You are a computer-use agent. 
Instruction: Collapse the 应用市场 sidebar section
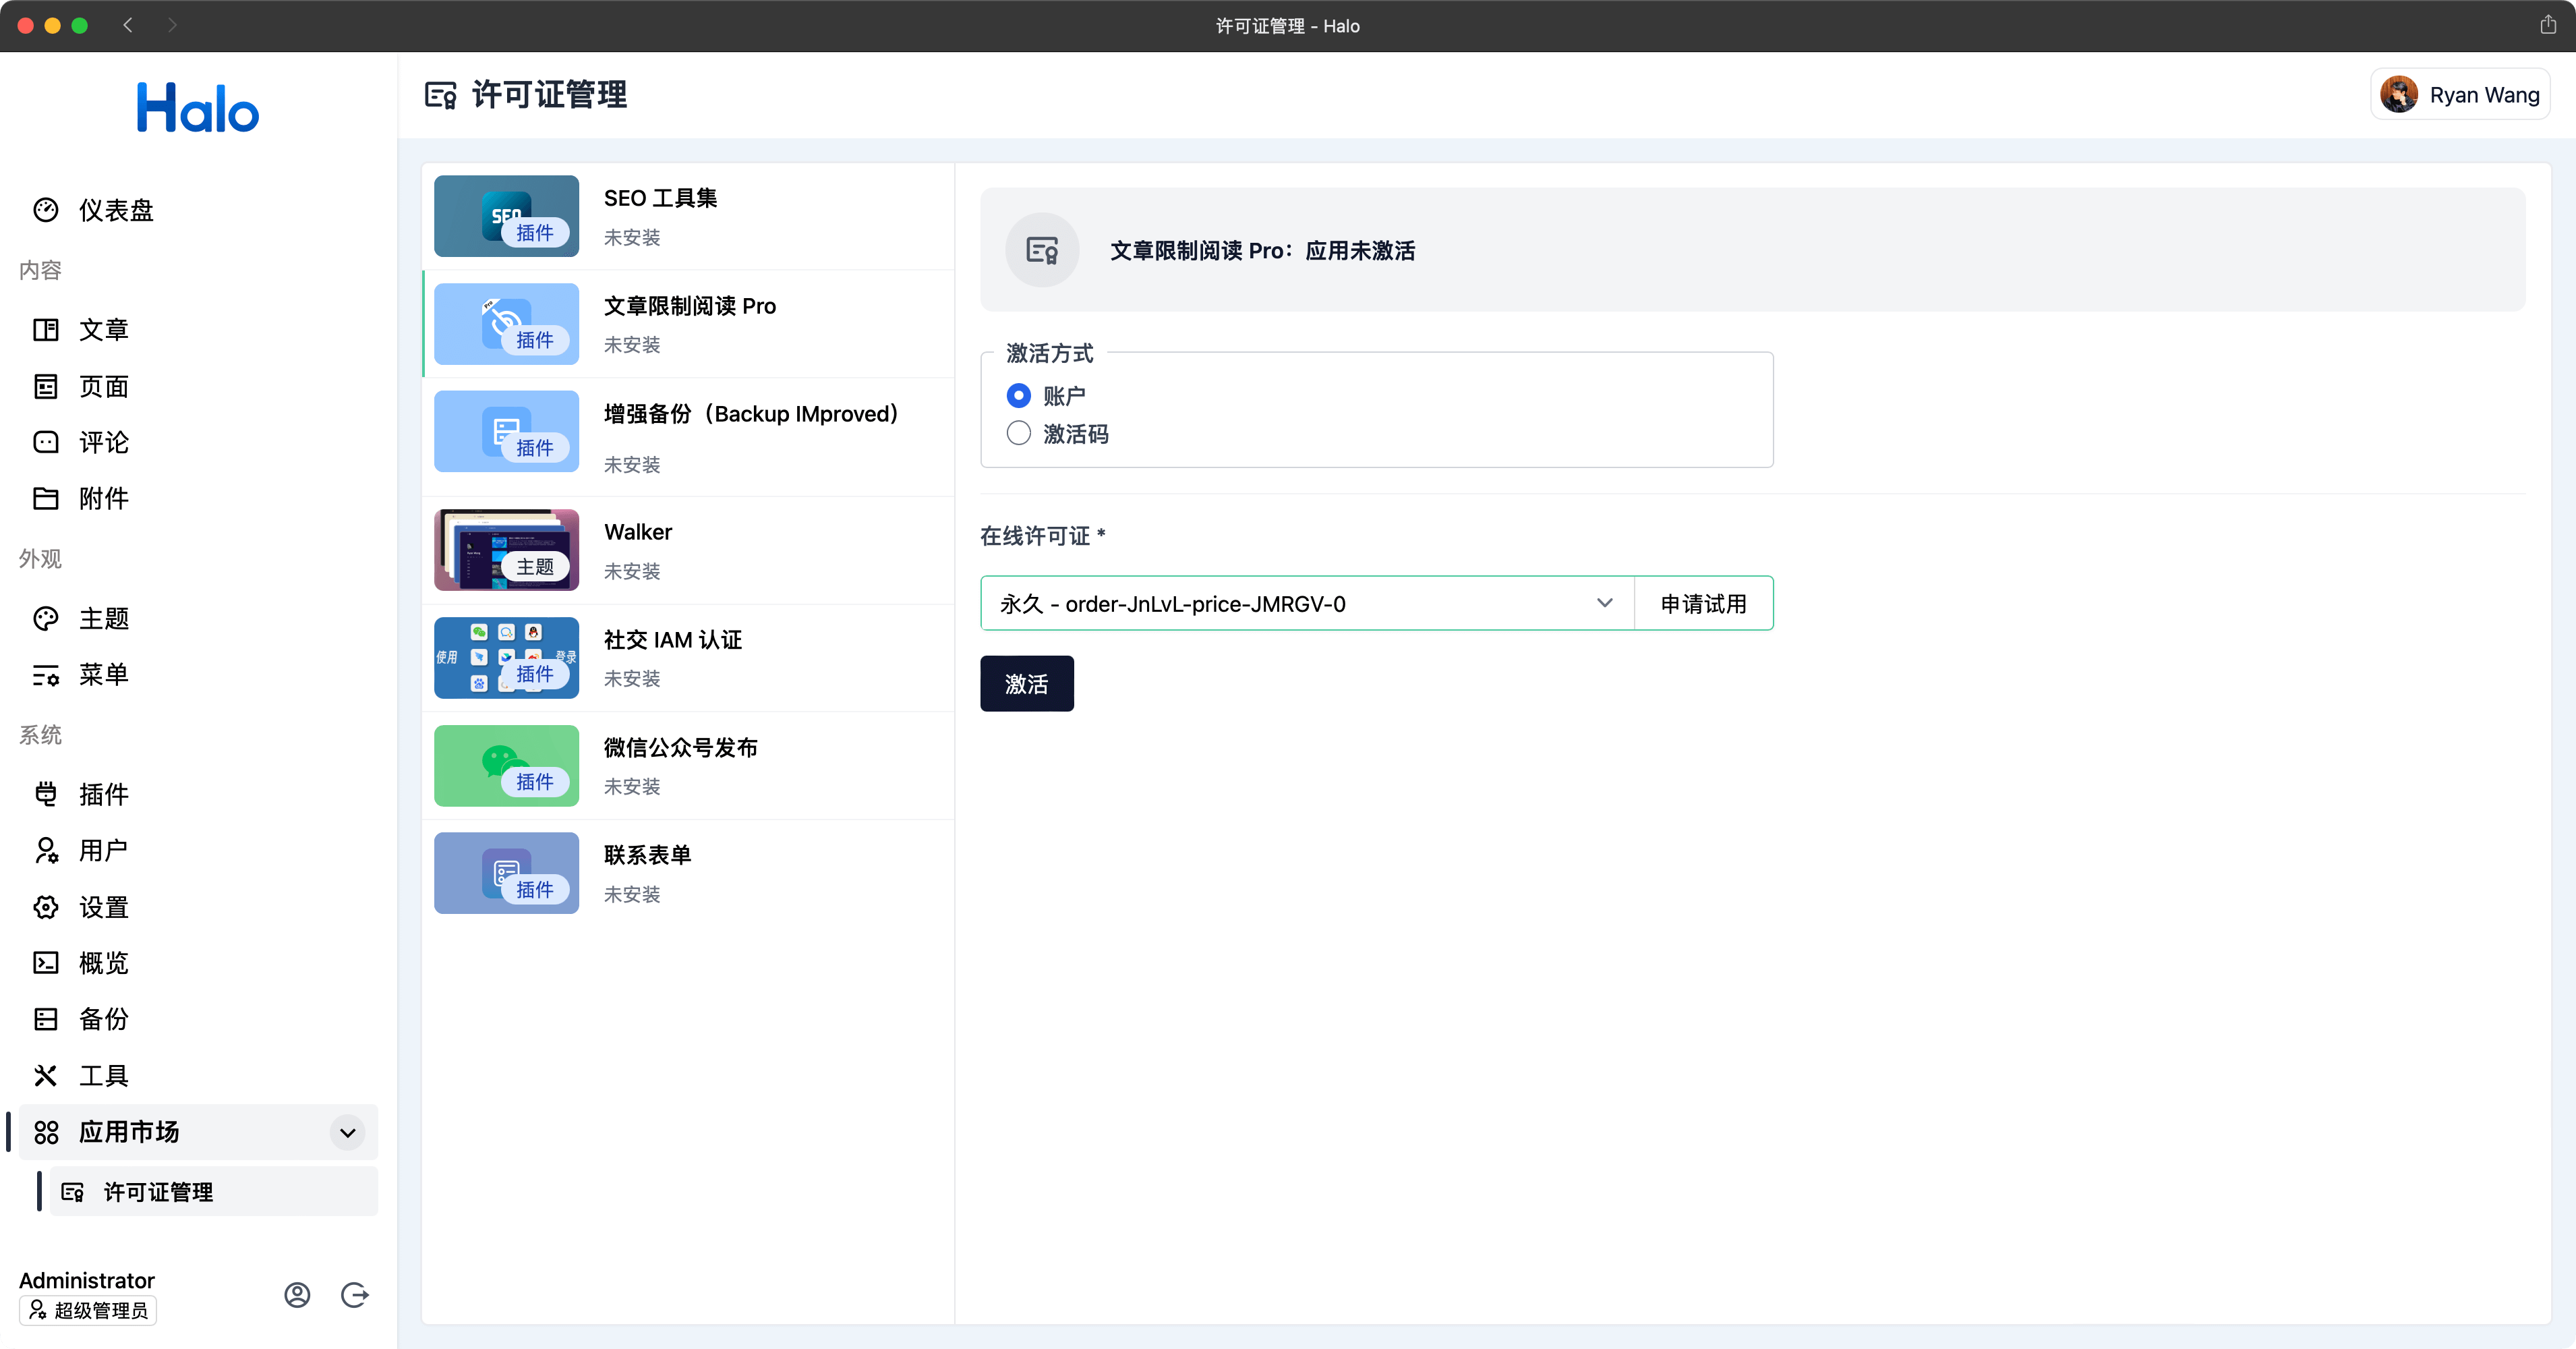(347, 1133)
